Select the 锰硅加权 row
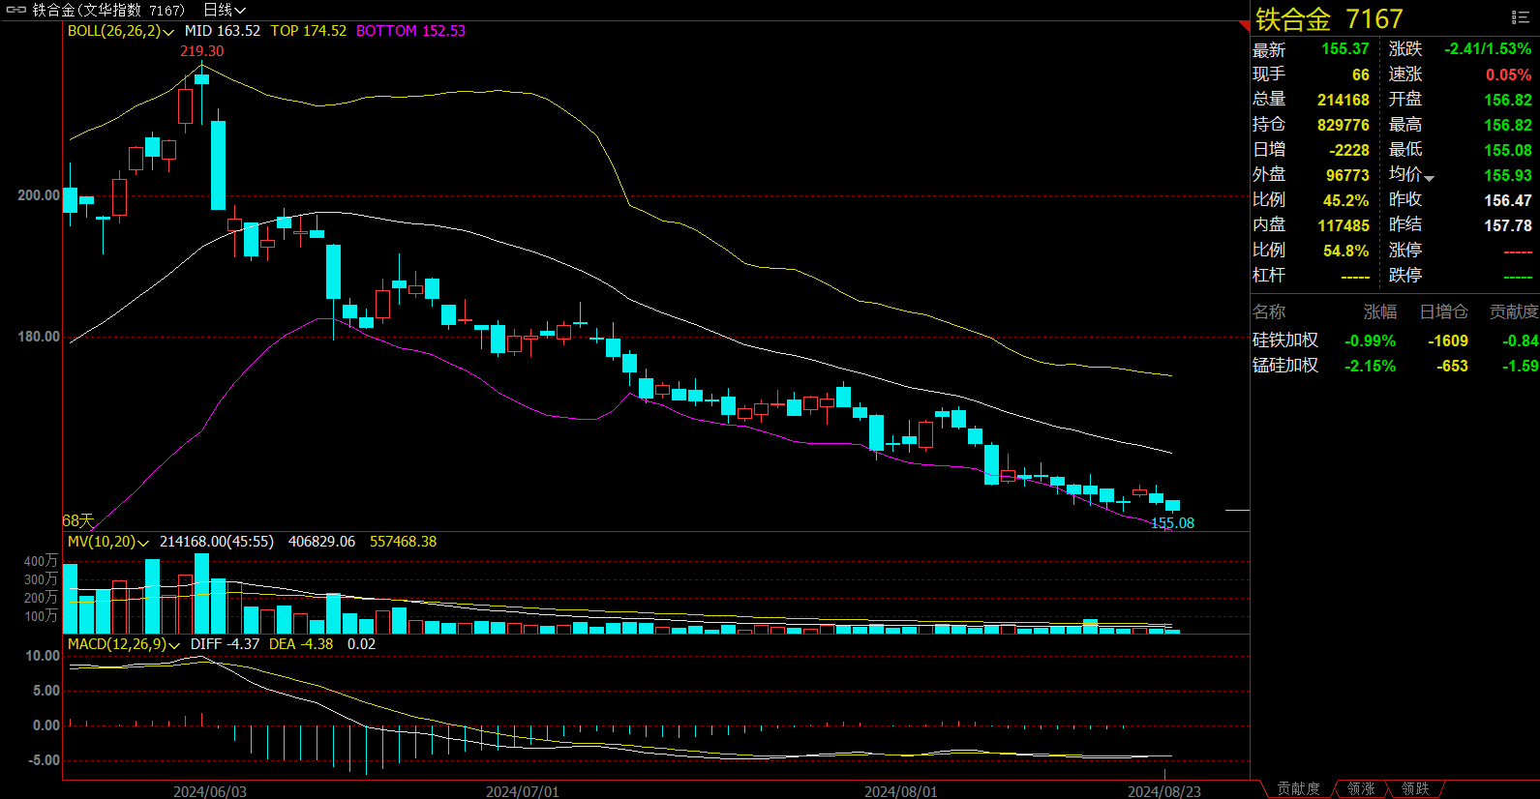This screenshot has width=1540, height=799. [x=1395, y=366]
